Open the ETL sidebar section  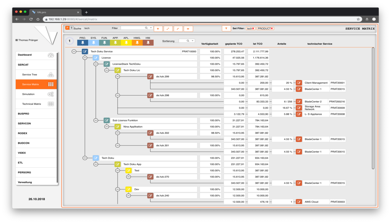coord(36,163)
